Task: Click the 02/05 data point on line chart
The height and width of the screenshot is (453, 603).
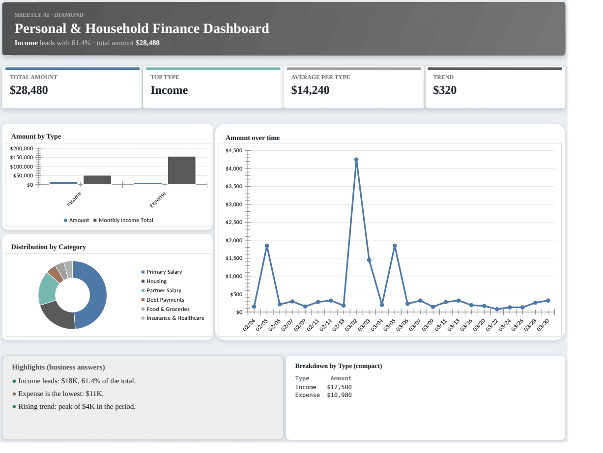Action: (x=267, y=246)
